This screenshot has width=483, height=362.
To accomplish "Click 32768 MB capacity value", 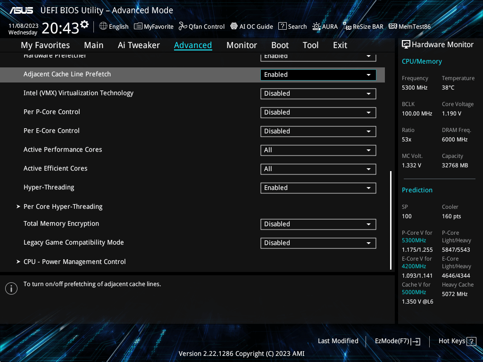I will click(x=455, y=165).
